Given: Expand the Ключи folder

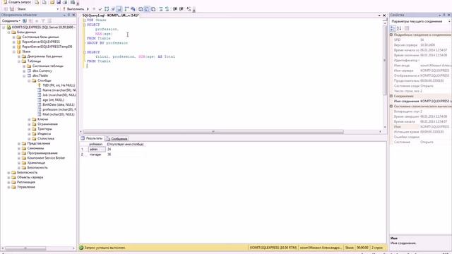Looking at the screenshot, I should click(30, 119).
